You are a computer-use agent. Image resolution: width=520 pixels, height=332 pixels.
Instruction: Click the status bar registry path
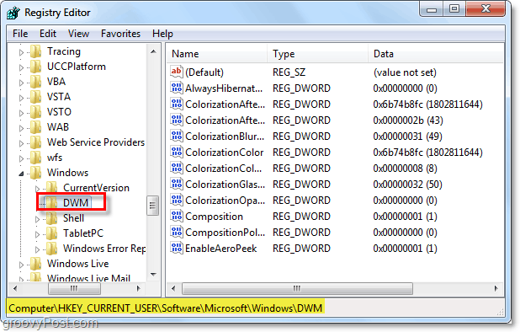coord(165,308)
